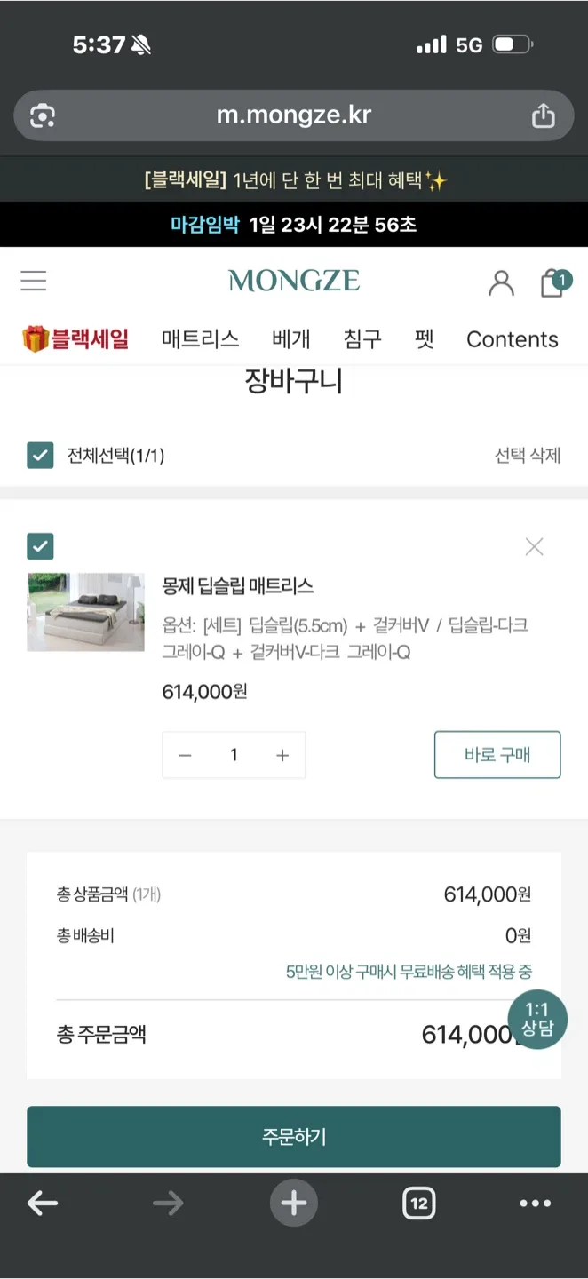588x1279 pixels.
Task: Increase quantity with the plus button
Action: (x=282, y=755)
